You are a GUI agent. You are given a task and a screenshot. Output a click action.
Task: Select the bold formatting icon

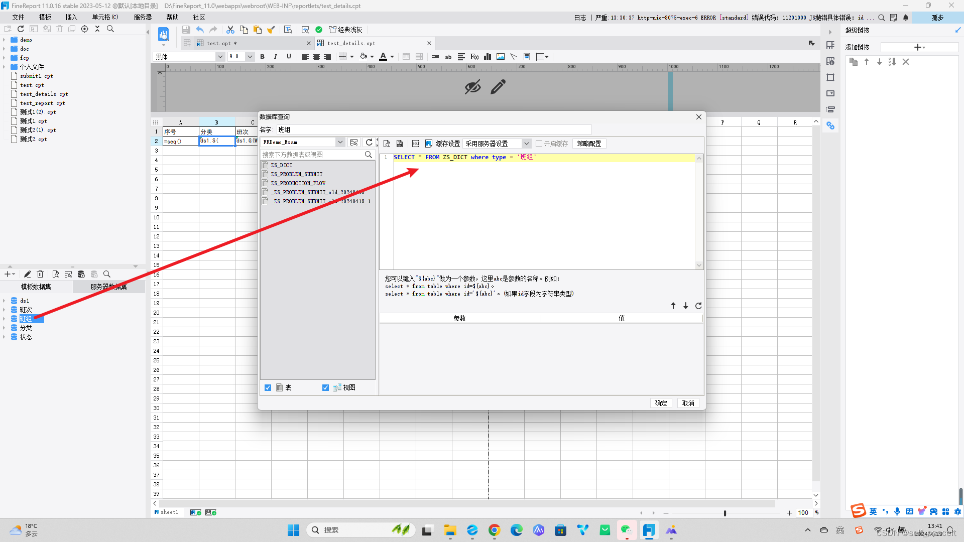[262, 56]
